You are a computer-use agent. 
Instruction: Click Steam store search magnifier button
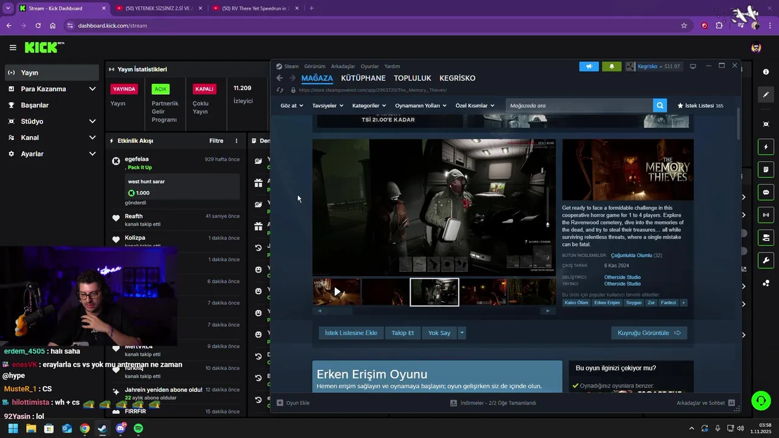660,106
